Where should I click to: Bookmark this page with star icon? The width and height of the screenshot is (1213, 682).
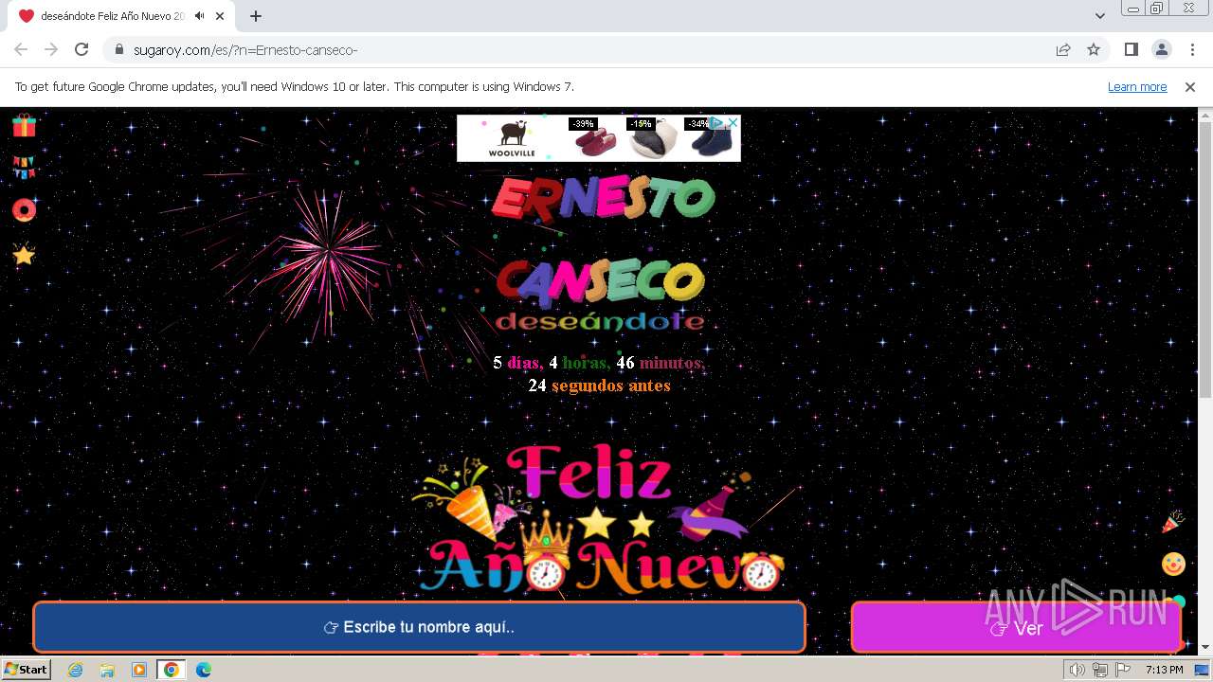pos(1094,49)
